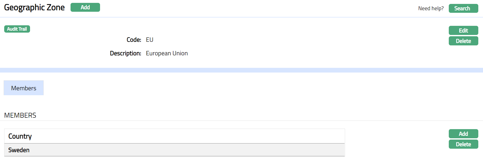Edit the EU geographic zone
Image resolution: width=483 pixels, height=162 pixels.
click(x=463, y=31)
